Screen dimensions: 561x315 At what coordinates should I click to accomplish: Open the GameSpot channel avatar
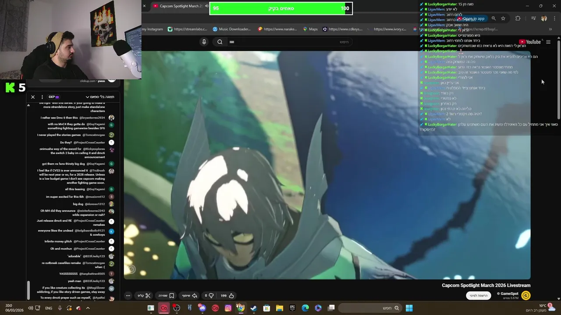coord(526,296)
